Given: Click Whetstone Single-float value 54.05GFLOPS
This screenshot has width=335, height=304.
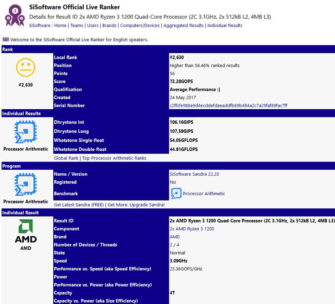Looking at the screenshot, I should pyautogui.click(x=184, y=140).
